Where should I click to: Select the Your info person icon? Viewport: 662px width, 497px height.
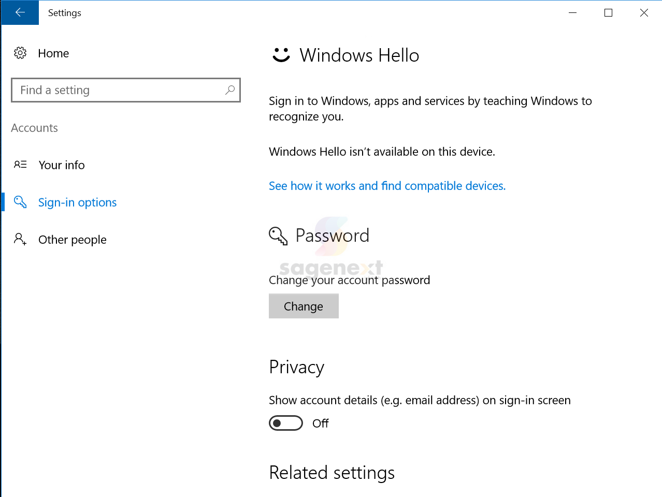[x=20, y=164]
